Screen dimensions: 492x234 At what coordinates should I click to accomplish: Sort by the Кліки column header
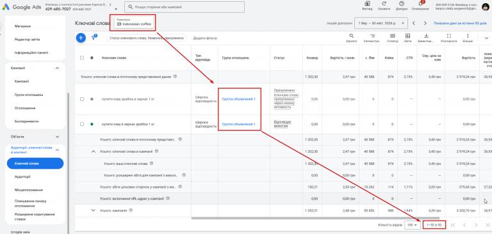click(x=389, y=58)
